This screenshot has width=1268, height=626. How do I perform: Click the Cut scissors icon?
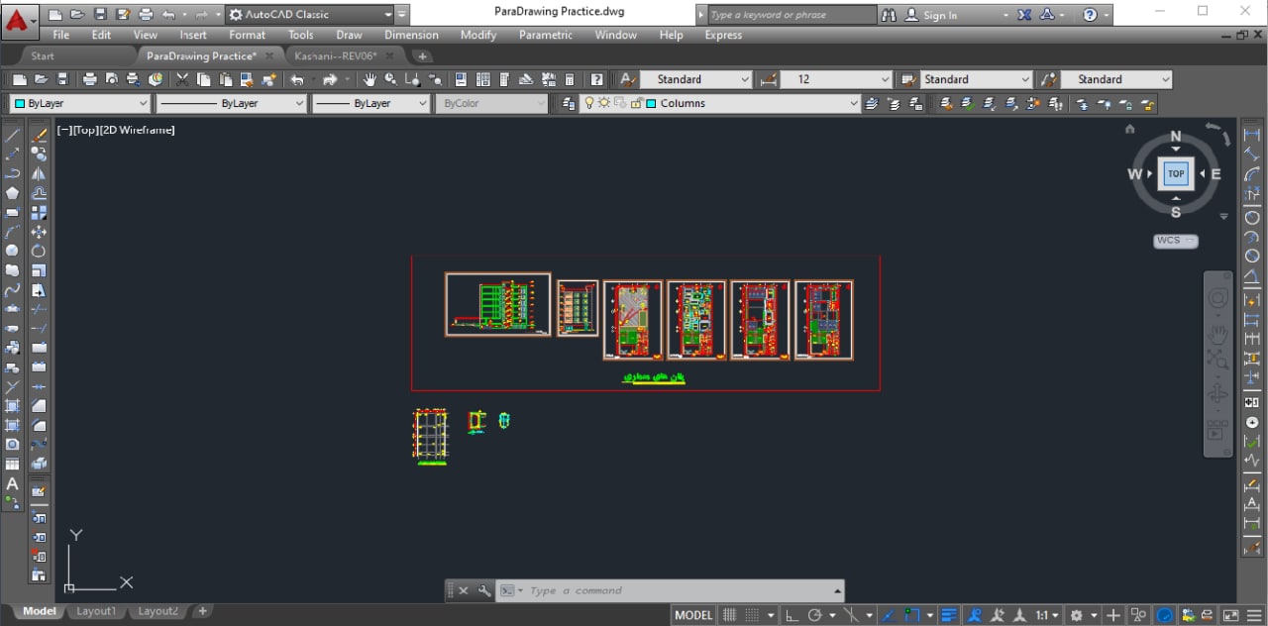pyautogui.click(x=182, y=79)
